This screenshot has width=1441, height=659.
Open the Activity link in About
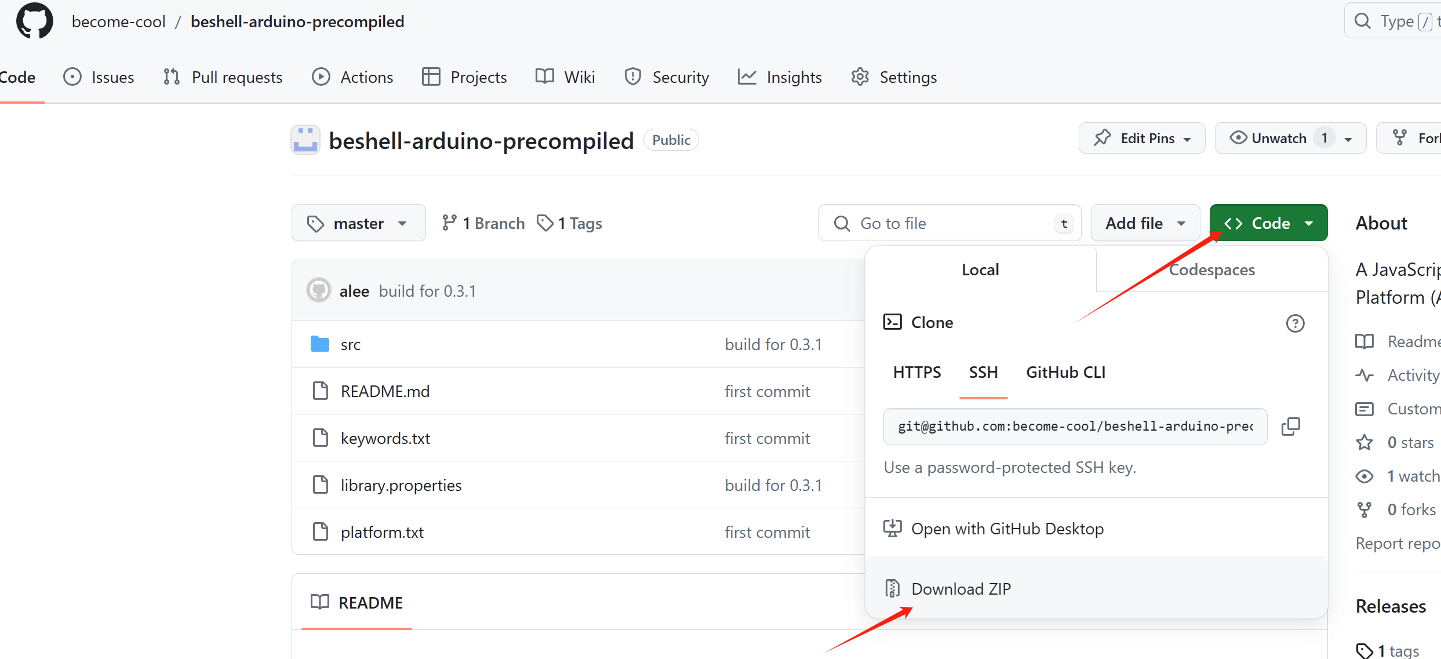pyautogui.click(x=1399, y=375)
